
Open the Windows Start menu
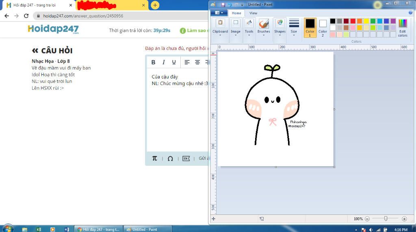tap(7, 229)
